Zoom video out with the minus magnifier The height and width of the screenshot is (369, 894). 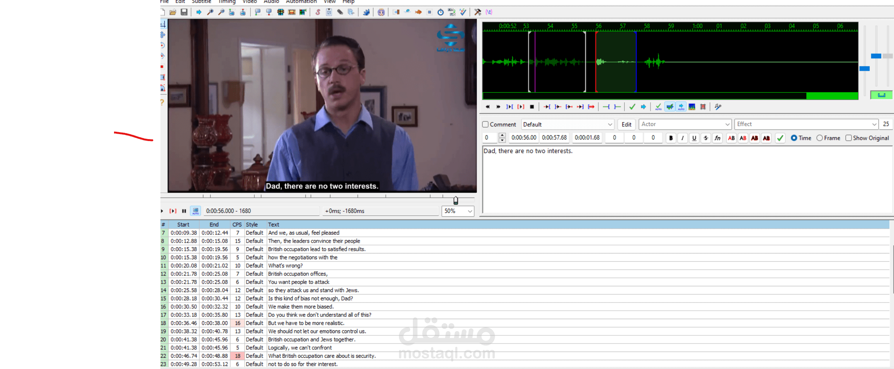coord(221,12)
